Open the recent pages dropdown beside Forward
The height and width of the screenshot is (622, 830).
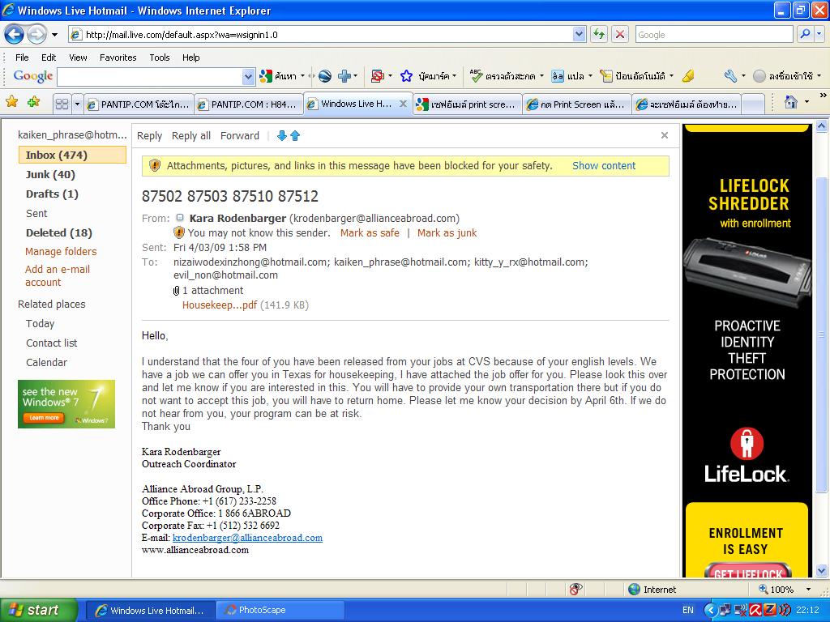[54, 35]
